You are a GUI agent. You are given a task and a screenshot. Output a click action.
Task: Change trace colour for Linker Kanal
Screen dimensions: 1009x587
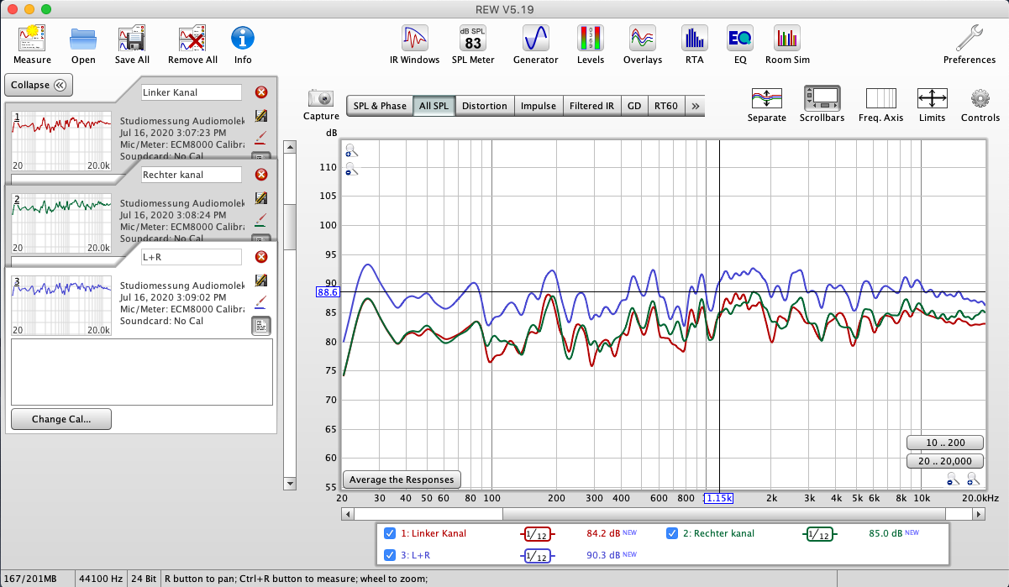coord(261,136)
